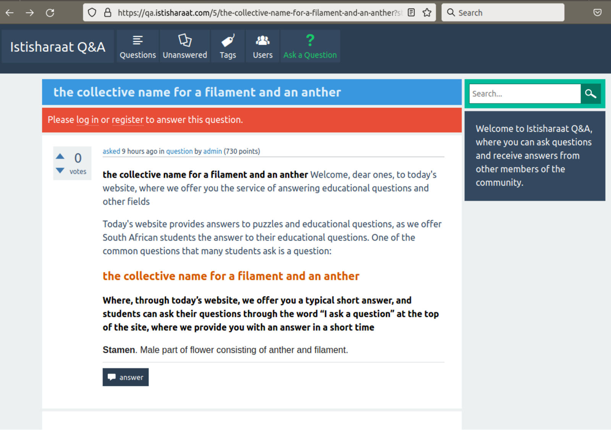Follow the log in link
Image resolution: width=611 pixels, height=430 pixels.
(x=87, y=120)
